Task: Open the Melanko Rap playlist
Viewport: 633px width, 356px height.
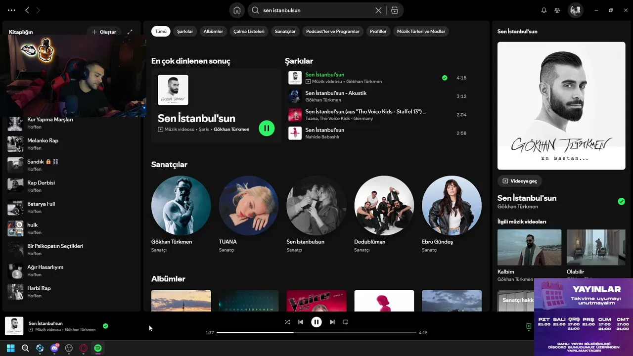Action: click(73, 144)
